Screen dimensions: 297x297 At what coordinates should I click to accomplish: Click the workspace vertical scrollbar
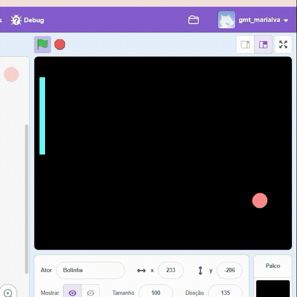27,199
